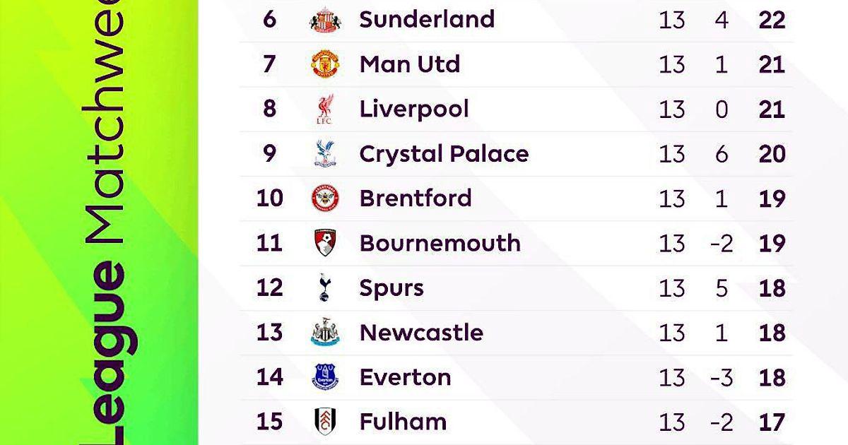Click Sunderland's 22 points total
The height and width of the screenshot is (445, 848).
click(x=771, y=20)
